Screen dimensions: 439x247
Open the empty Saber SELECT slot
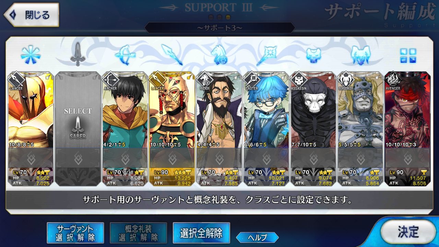tap(78, 129)
